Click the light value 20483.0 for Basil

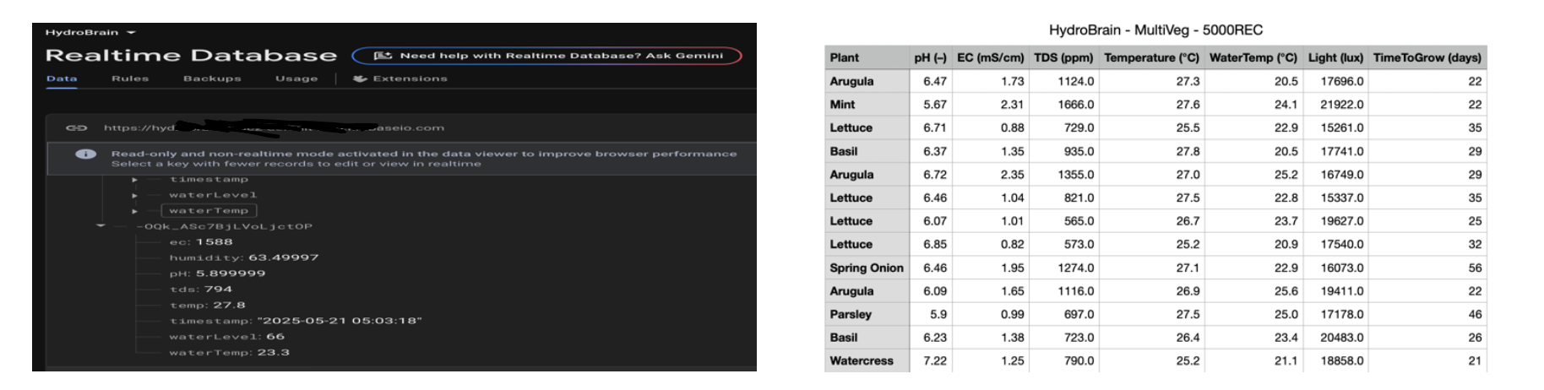(x=1342, y=337)
